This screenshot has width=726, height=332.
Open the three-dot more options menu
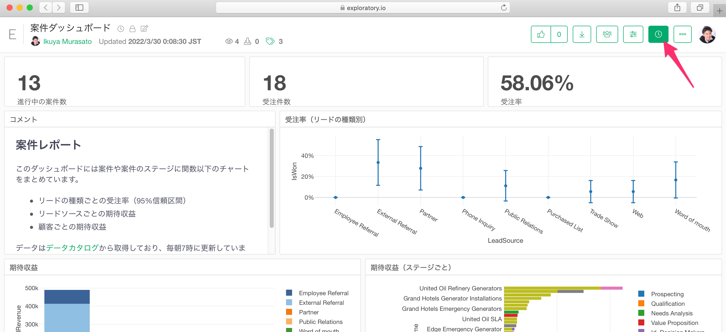[x=682, y=34]
